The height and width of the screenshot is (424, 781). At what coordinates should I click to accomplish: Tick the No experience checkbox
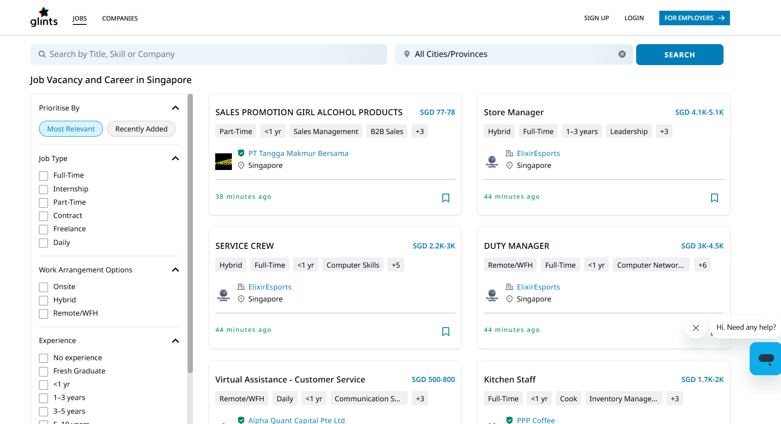(x=43, y=358)
